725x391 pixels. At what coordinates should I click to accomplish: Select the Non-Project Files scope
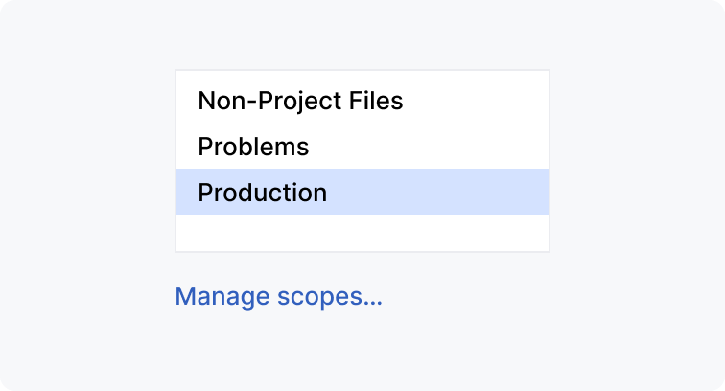click(x=300, y=100)
